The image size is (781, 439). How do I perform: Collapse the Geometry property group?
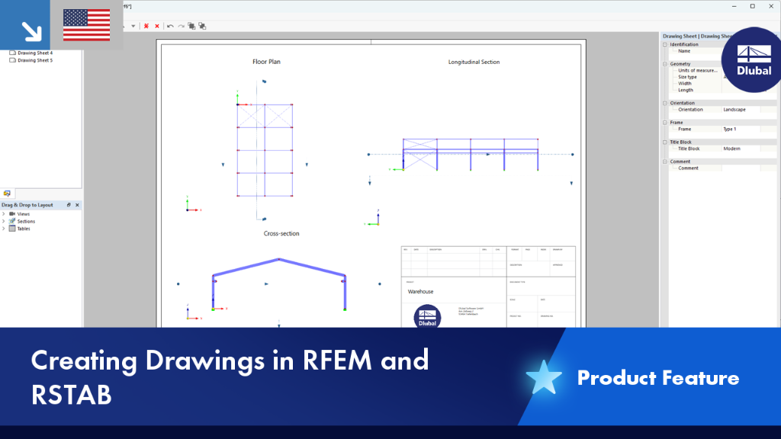pos(665,64)
